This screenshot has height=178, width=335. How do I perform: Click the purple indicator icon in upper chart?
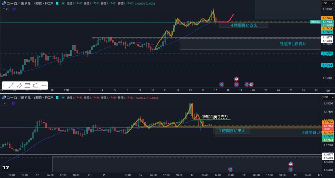pos(14,9)
